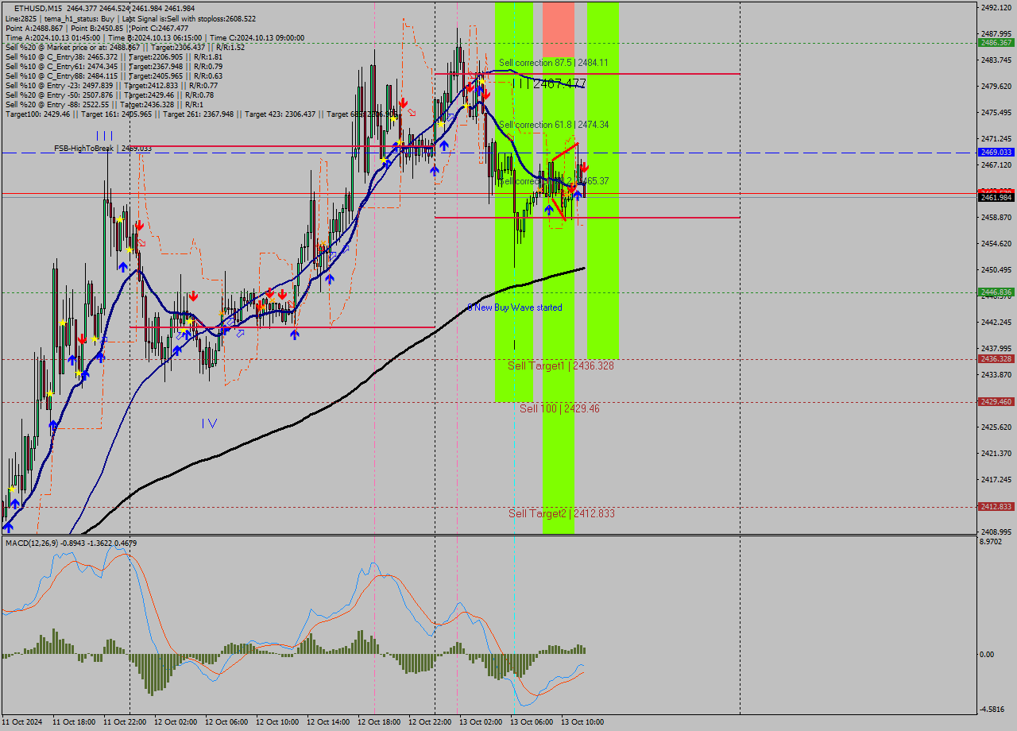Select the 'Sell Target2 | 2412.833' label
Image resolution: width=1017 pixels, height=731 pixels.
click(562, 513)
